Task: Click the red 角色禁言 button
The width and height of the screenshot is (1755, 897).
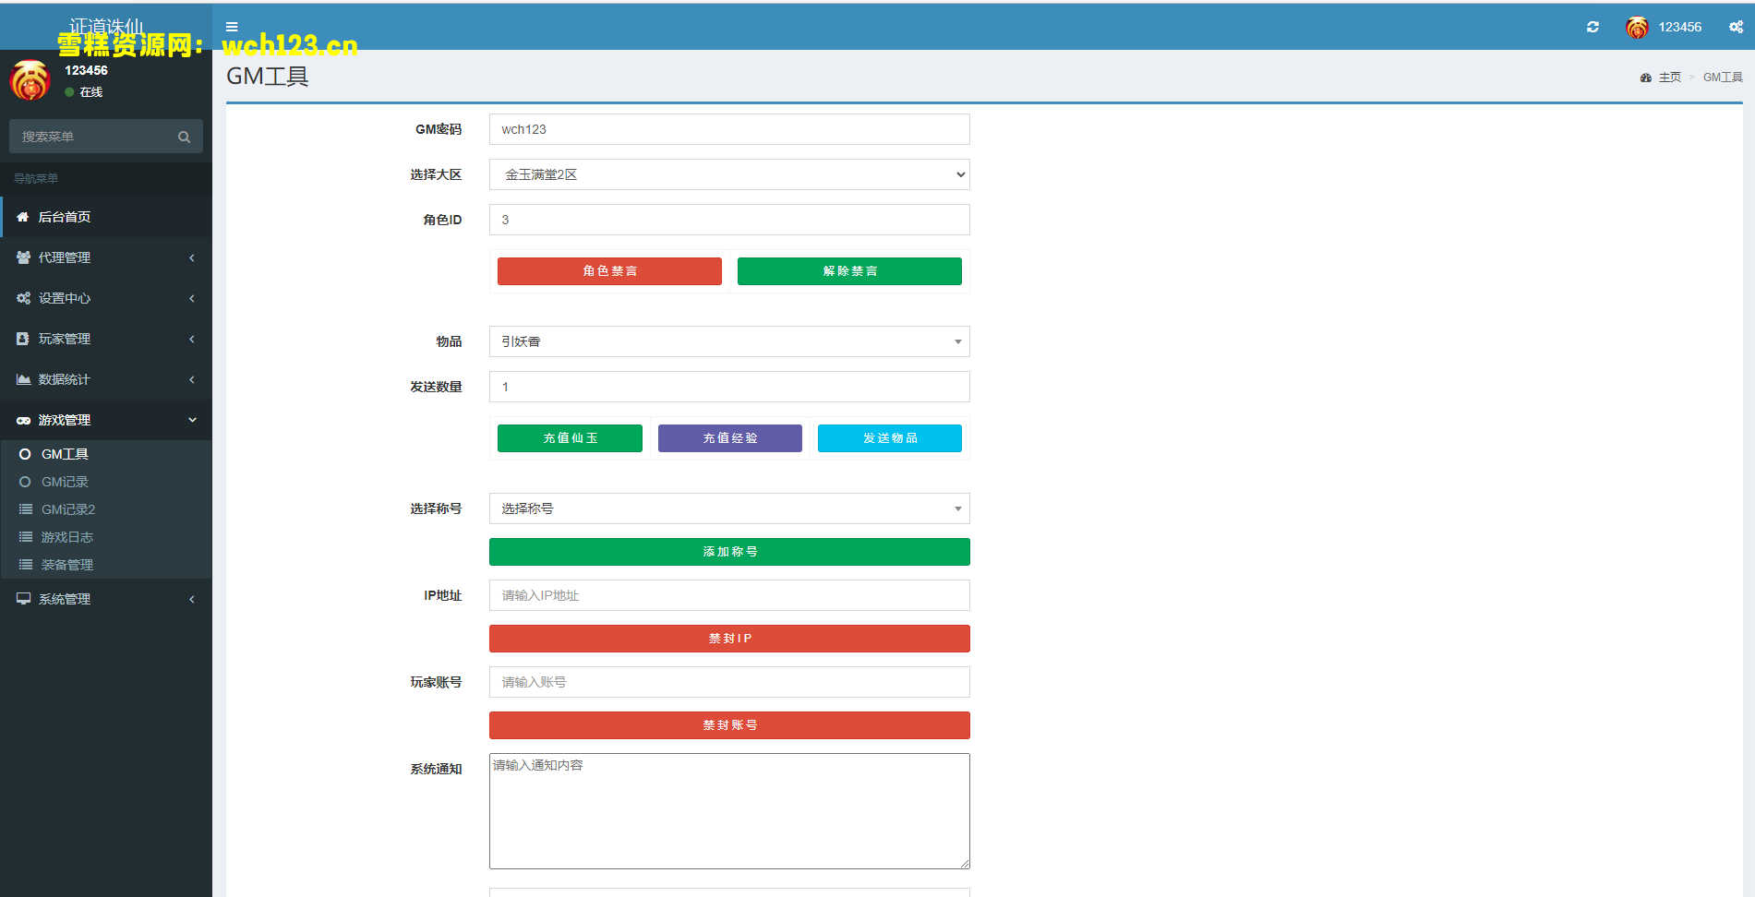Action: tap(609, 271)
